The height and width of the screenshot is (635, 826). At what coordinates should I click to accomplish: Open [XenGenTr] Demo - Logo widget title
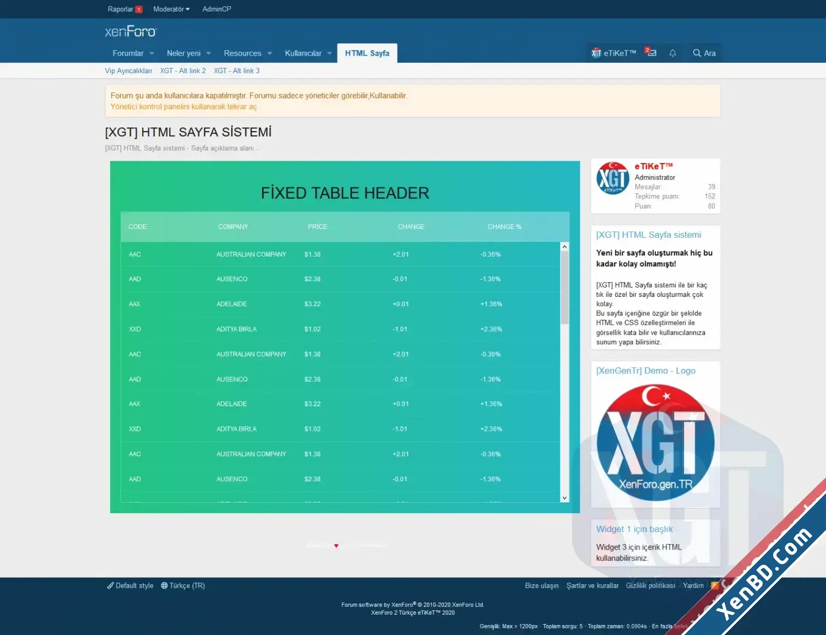click(645, 371)
